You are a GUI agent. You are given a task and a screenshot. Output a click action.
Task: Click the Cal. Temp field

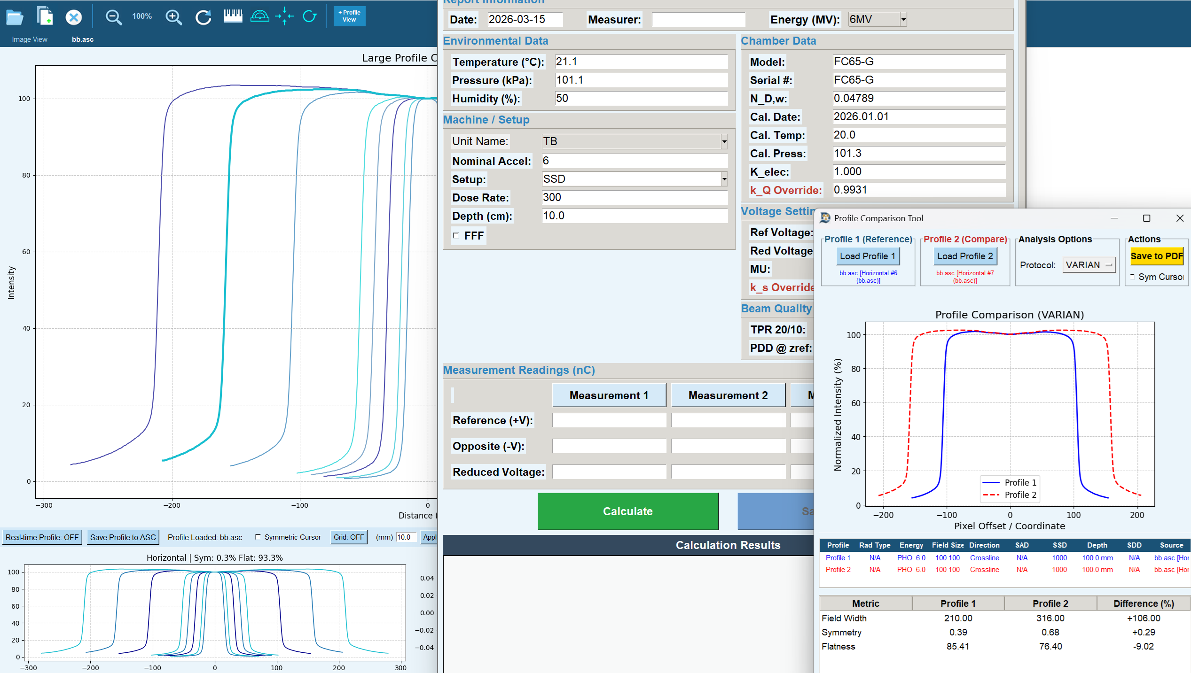point(919,135)
